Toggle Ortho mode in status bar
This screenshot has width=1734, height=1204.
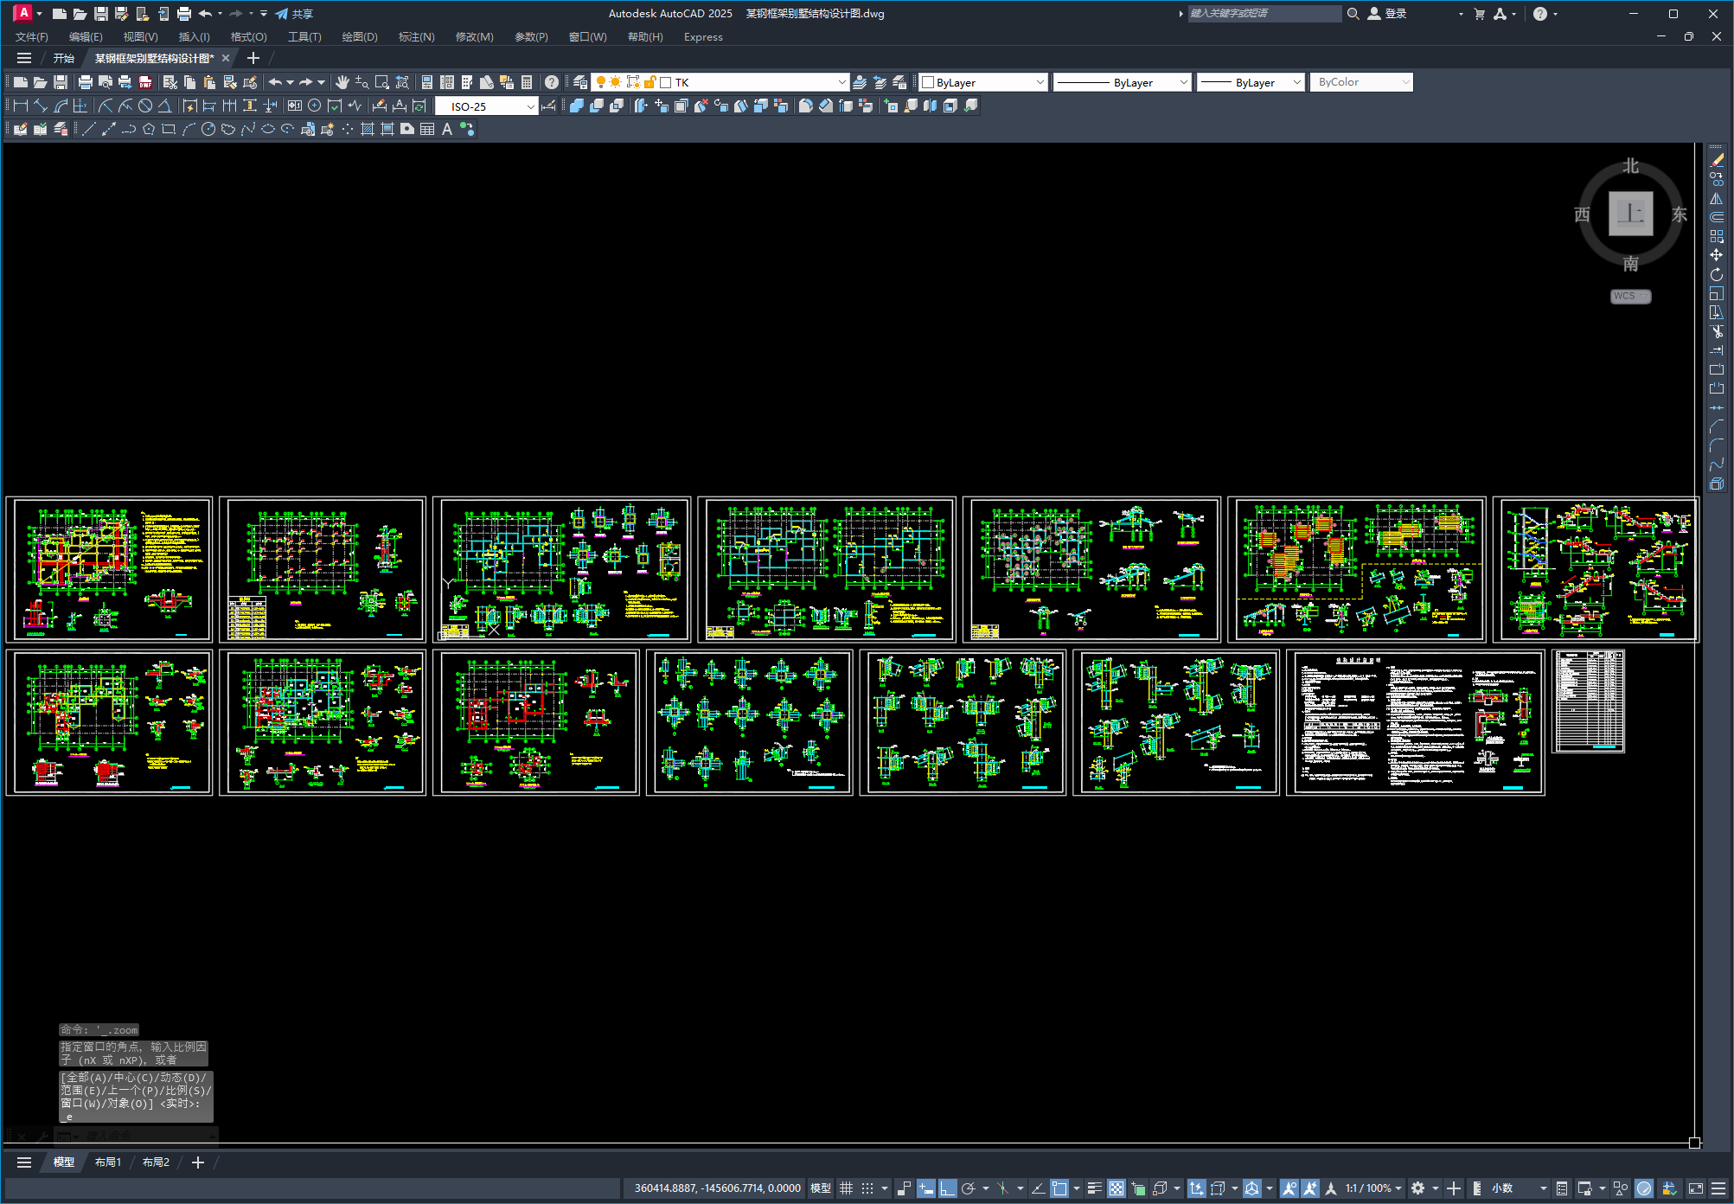coord(948,1188)
